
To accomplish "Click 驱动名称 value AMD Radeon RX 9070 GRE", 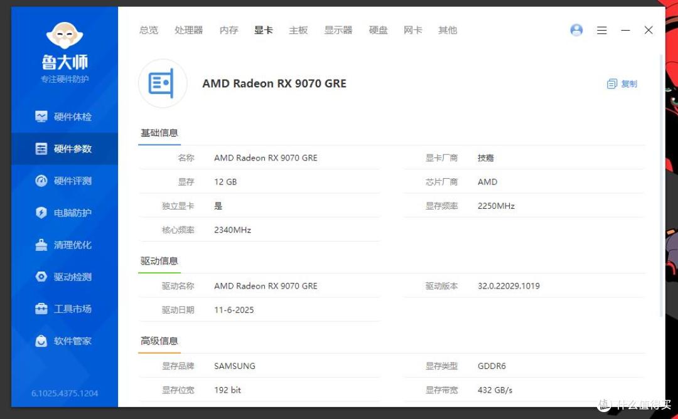I will tap(266, 286).
